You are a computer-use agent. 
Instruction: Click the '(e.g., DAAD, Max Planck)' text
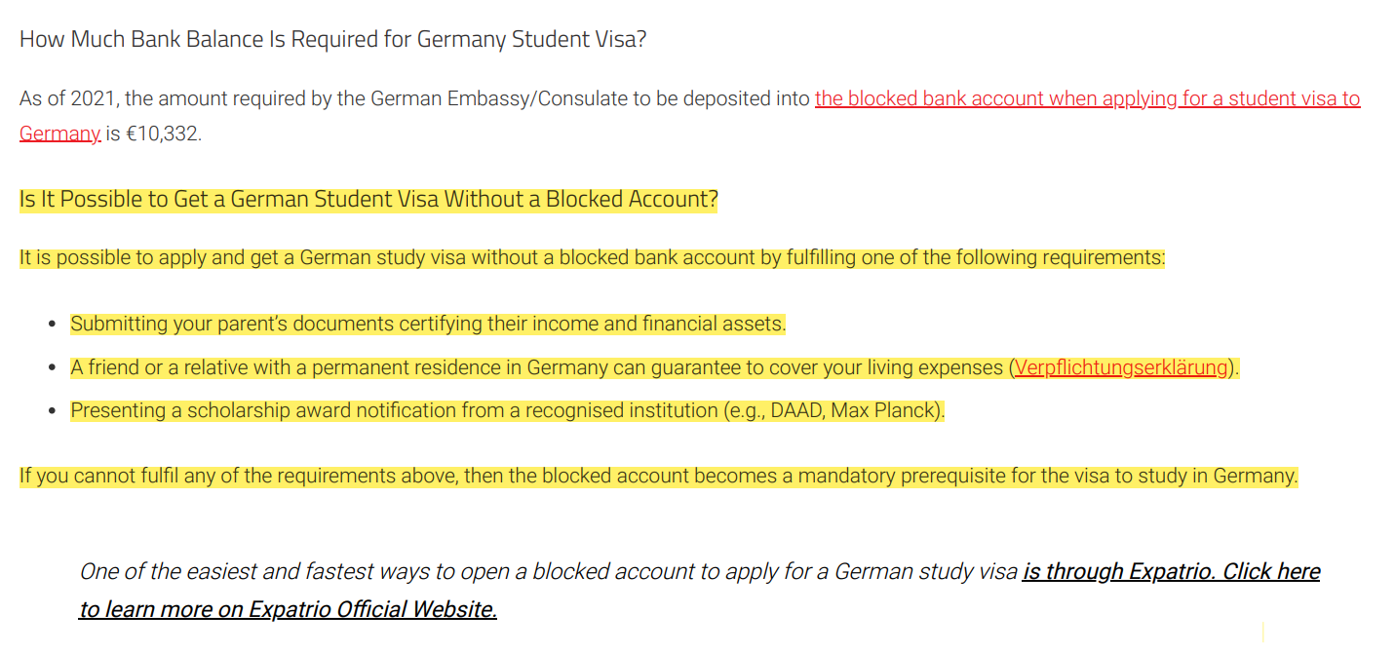point(834,410)
